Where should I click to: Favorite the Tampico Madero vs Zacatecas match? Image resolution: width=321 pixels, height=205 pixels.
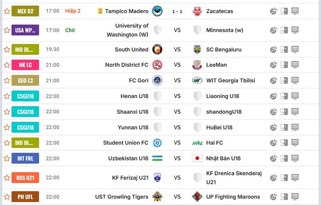coord(7,11)
